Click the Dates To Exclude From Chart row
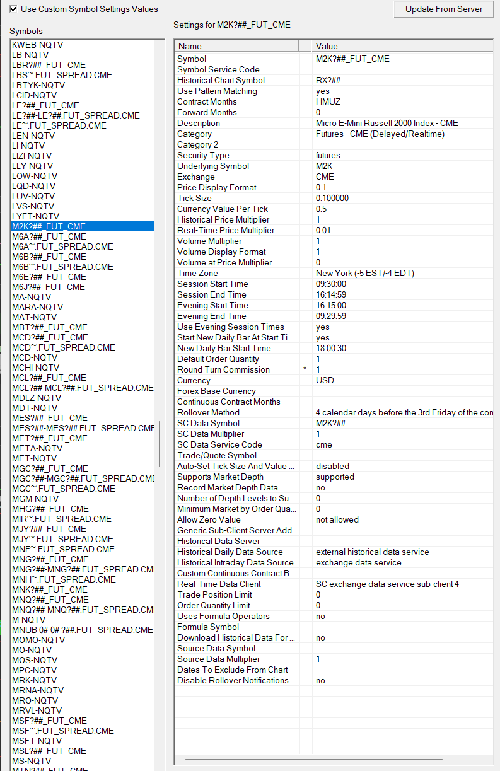 point(334,670)
